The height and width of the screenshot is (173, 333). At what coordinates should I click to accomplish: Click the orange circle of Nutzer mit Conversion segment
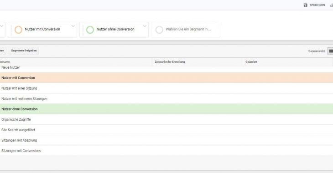click(x=18, y=30)
